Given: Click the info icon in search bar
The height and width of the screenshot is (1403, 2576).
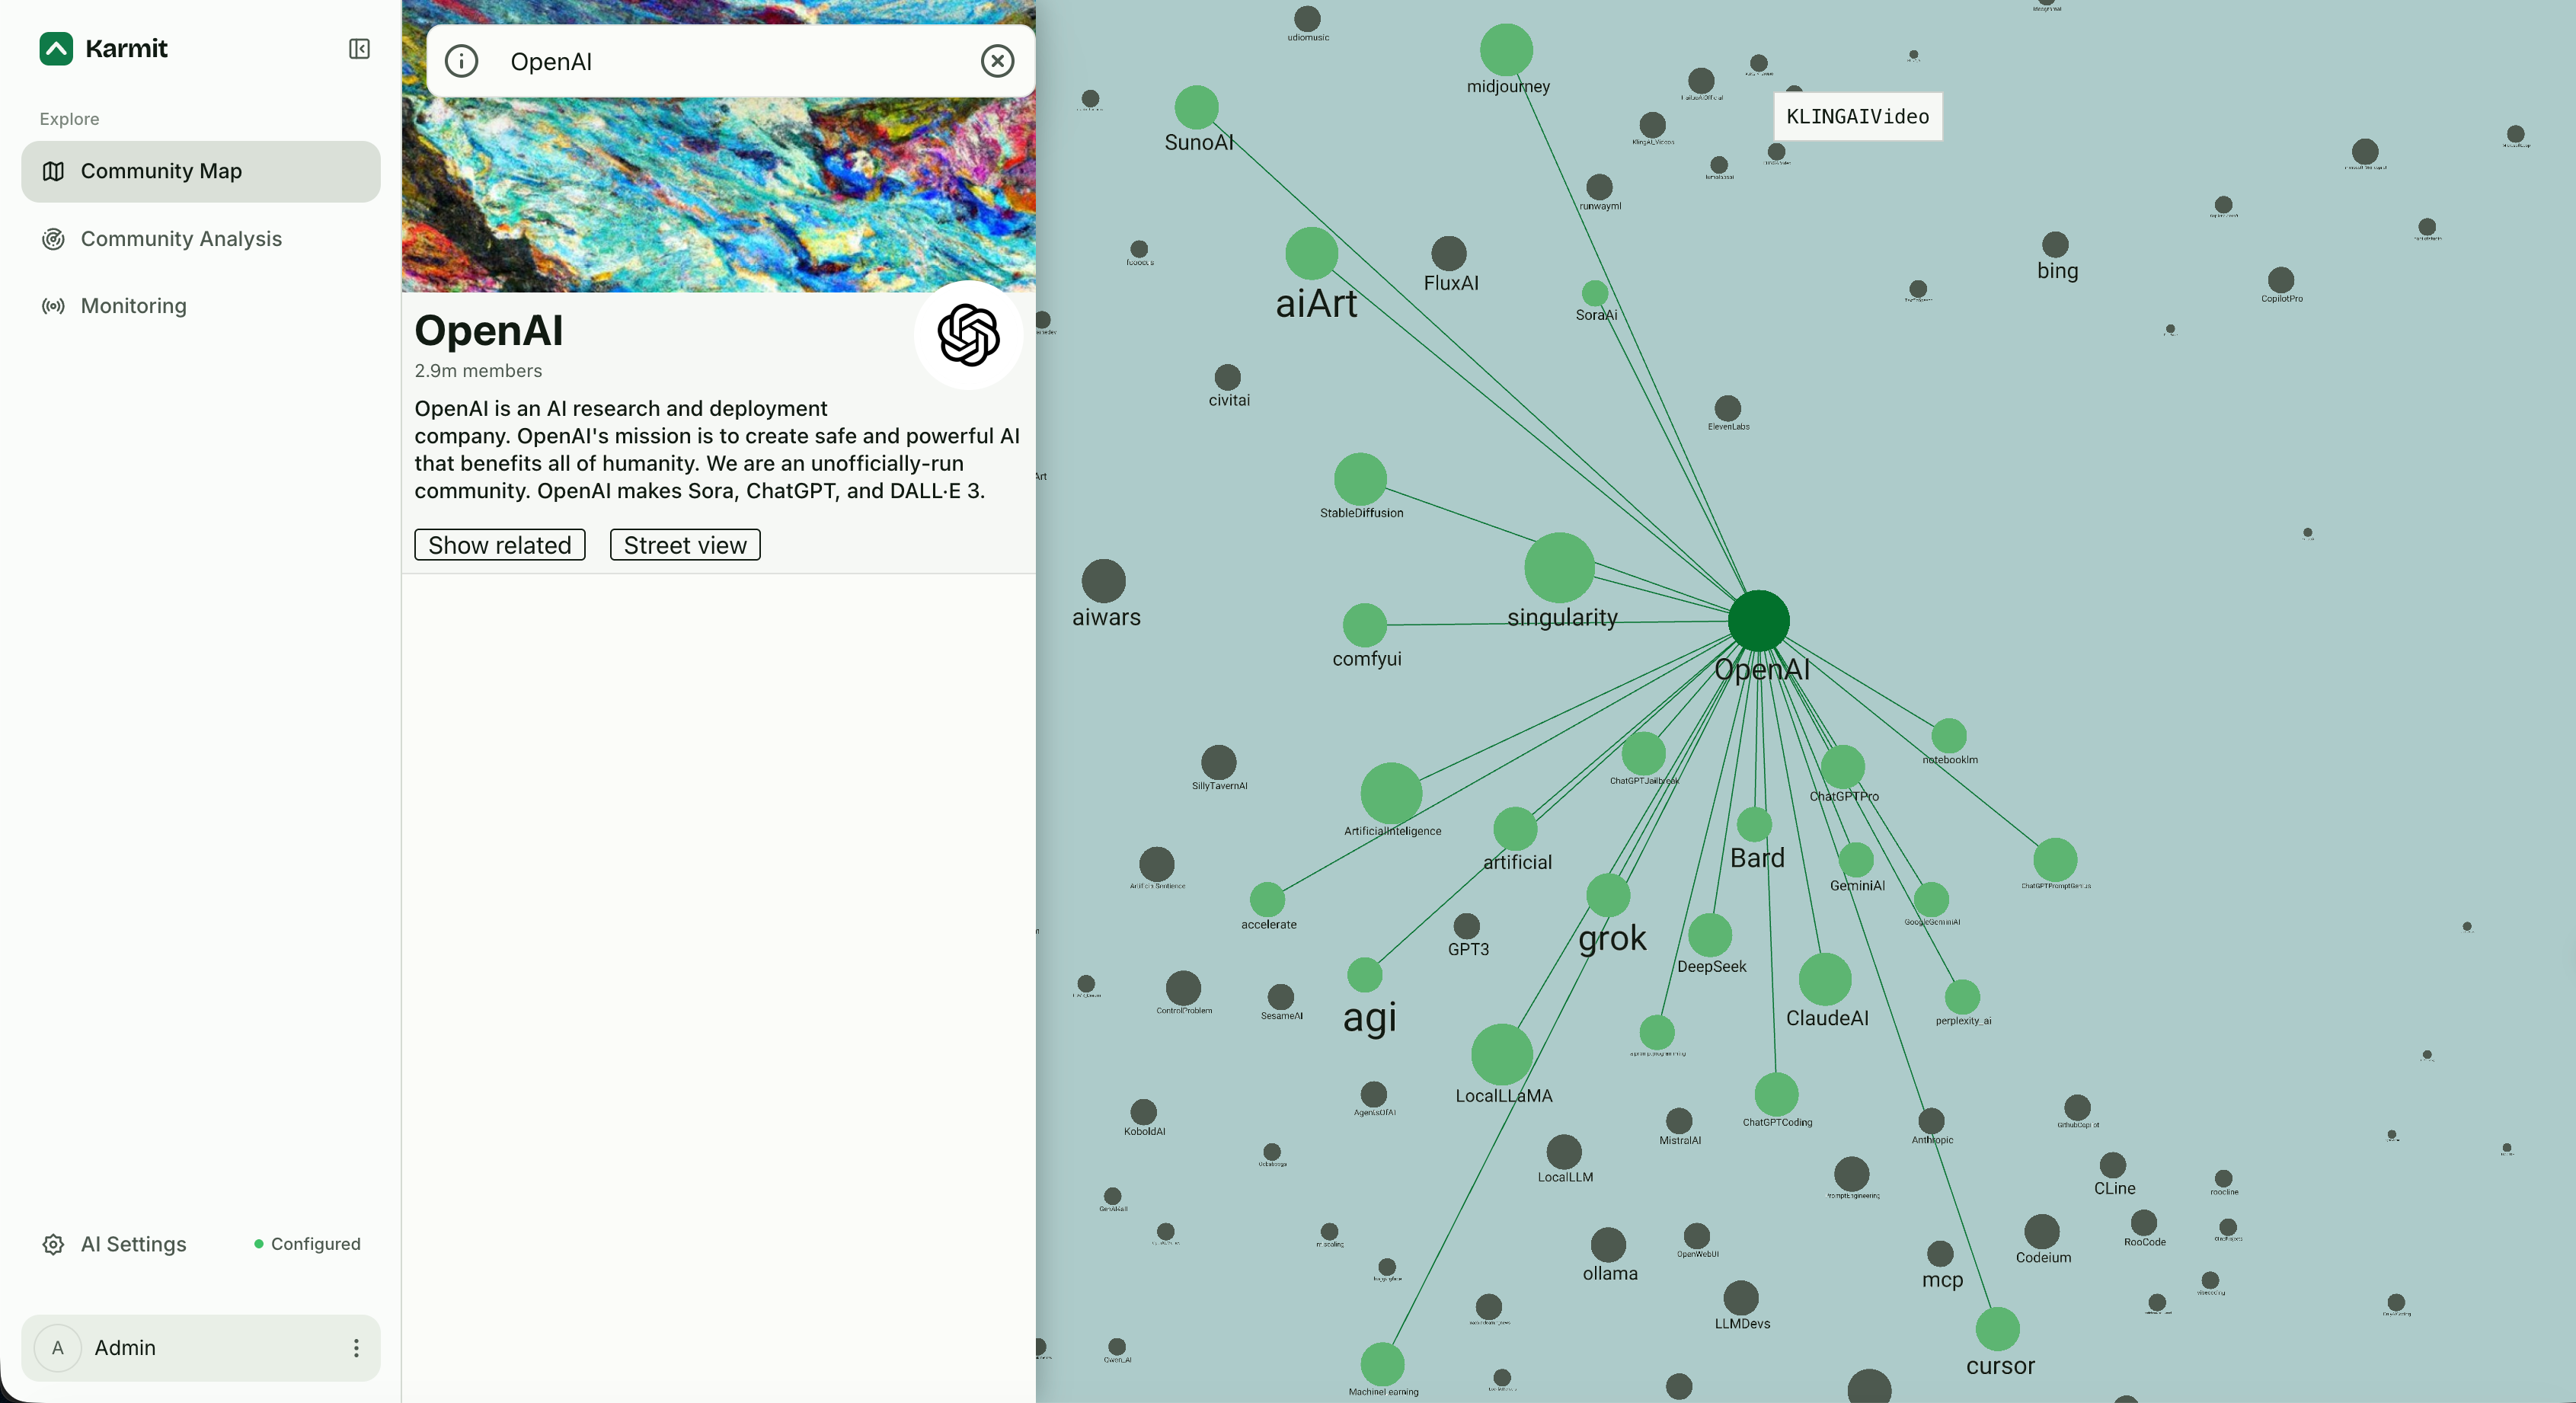Looking at the screenshot, I should [461, 61].
